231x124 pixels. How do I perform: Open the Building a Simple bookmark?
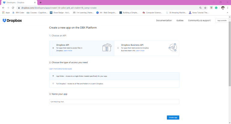129,13
